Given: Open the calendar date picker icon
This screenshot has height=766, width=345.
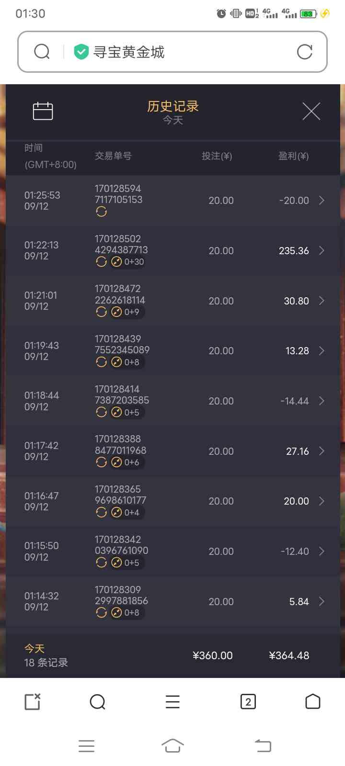Looking at the screenshot, I should [43, 111].
